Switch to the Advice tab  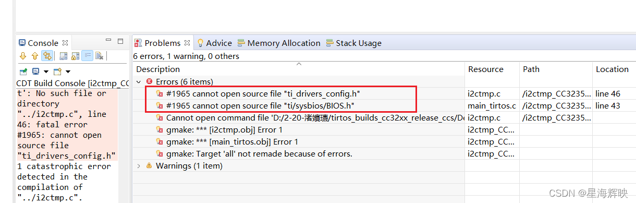tap(214, 43)
